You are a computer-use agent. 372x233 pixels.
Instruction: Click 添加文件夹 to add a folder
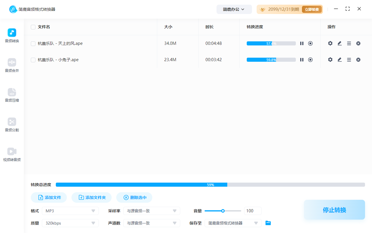(x=92, y=197)
